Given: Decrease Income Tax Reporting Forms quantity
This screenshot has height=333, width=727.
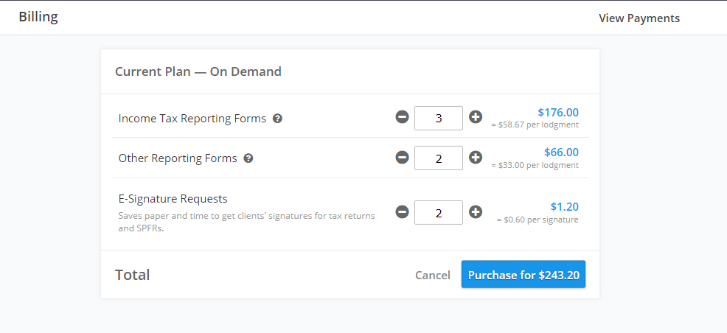Looking at the screenshot, I should (402, 117).
